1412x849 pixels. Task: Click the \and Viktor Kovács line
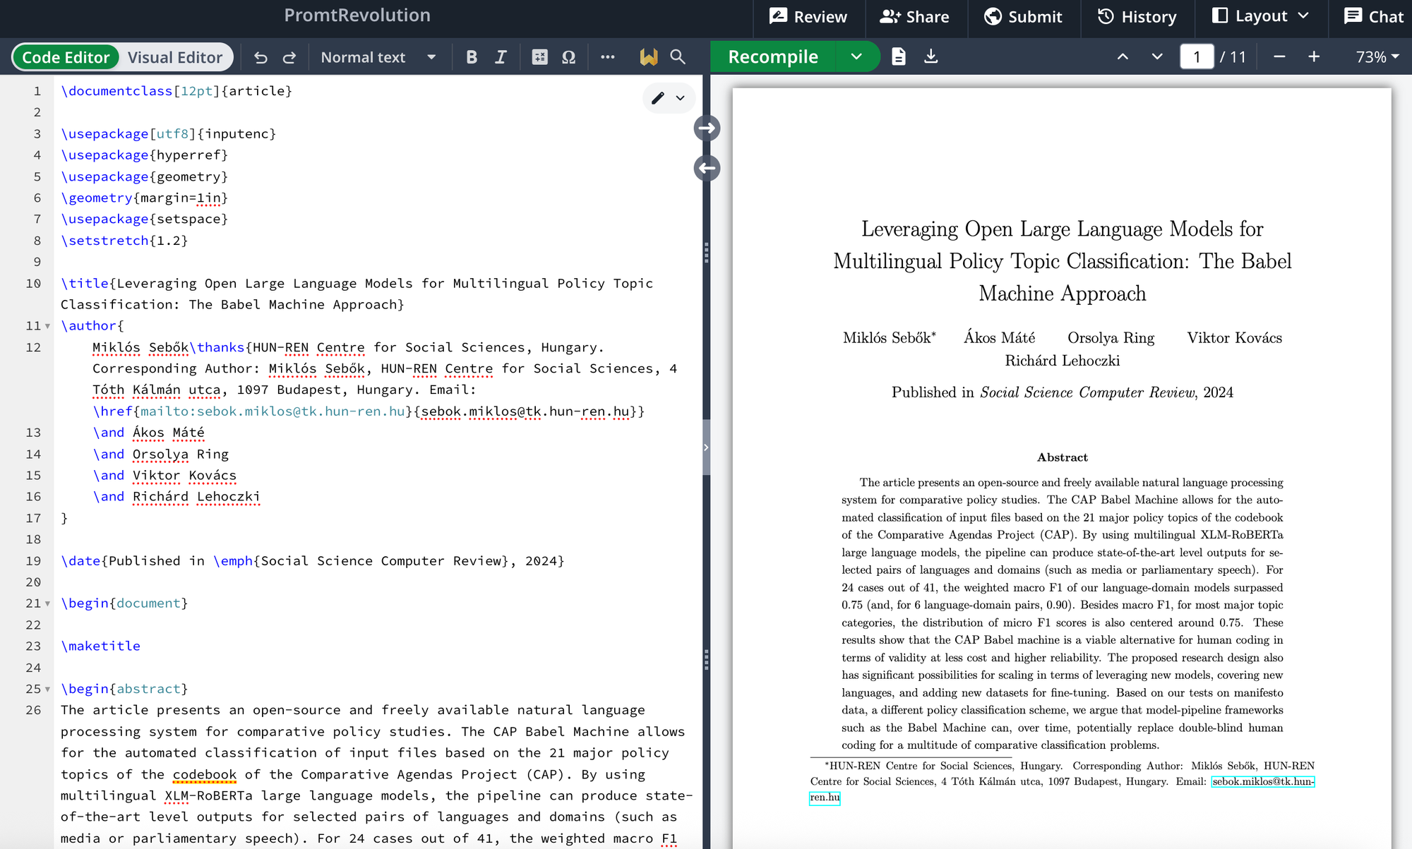click(x=164, y=476)
